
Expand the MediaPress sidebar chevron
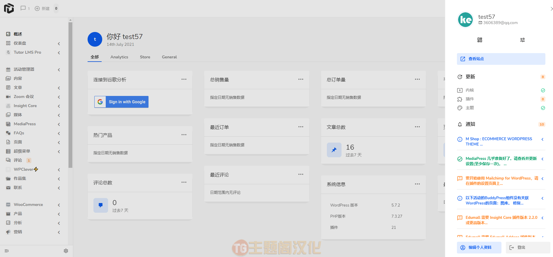(x=59, y=124)
